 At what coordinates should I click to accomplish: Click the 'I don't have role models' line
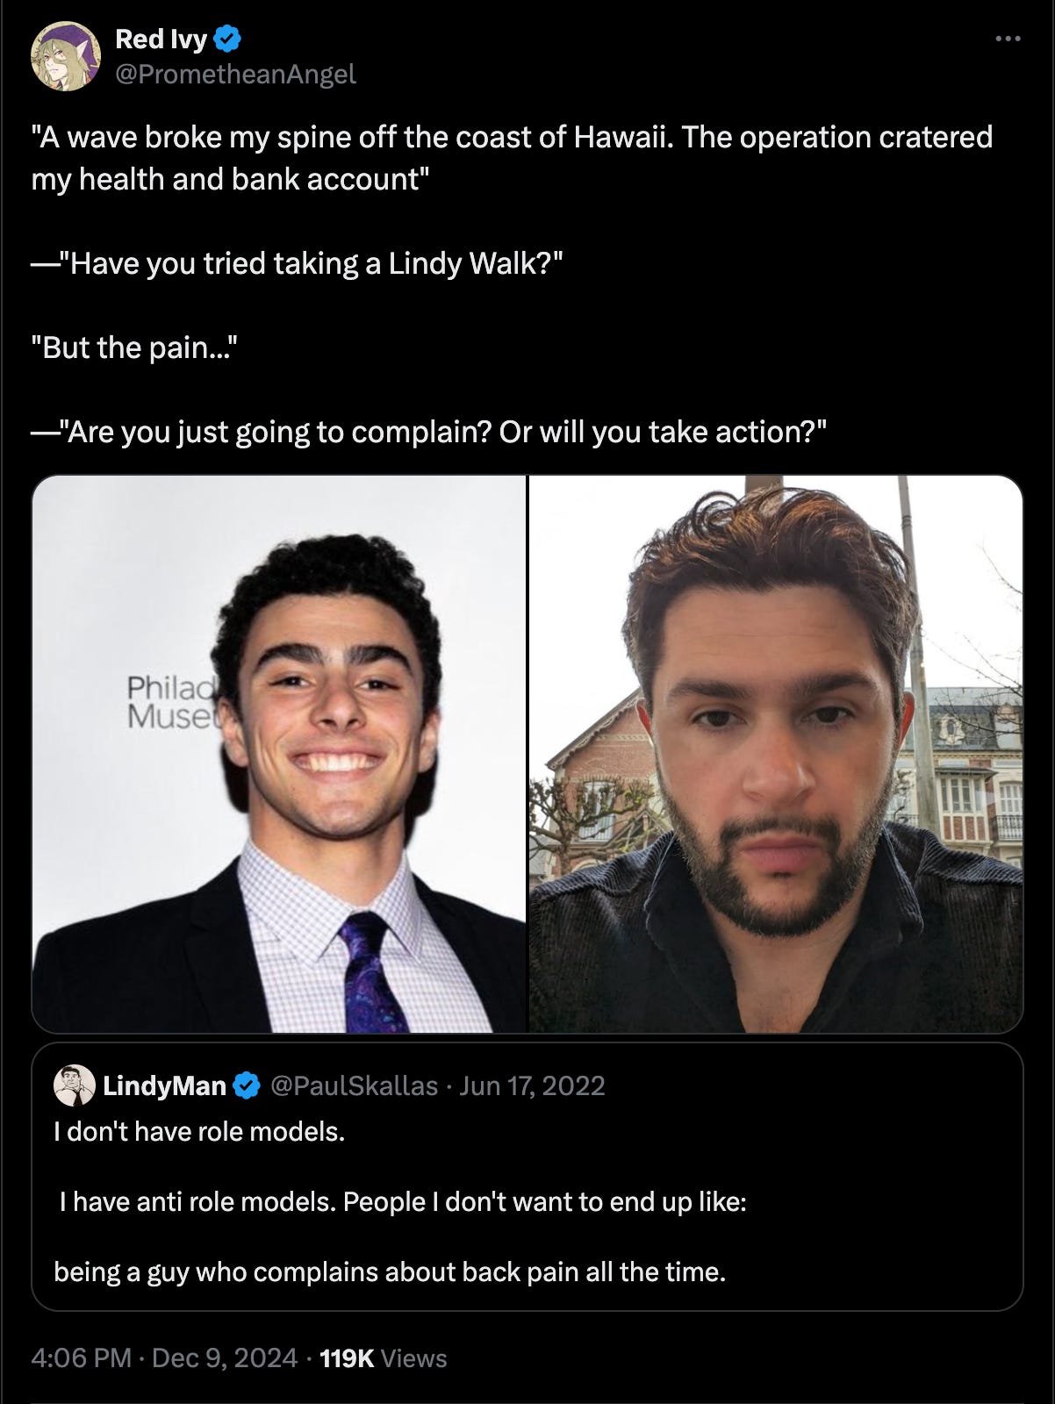click(199, 1131)
